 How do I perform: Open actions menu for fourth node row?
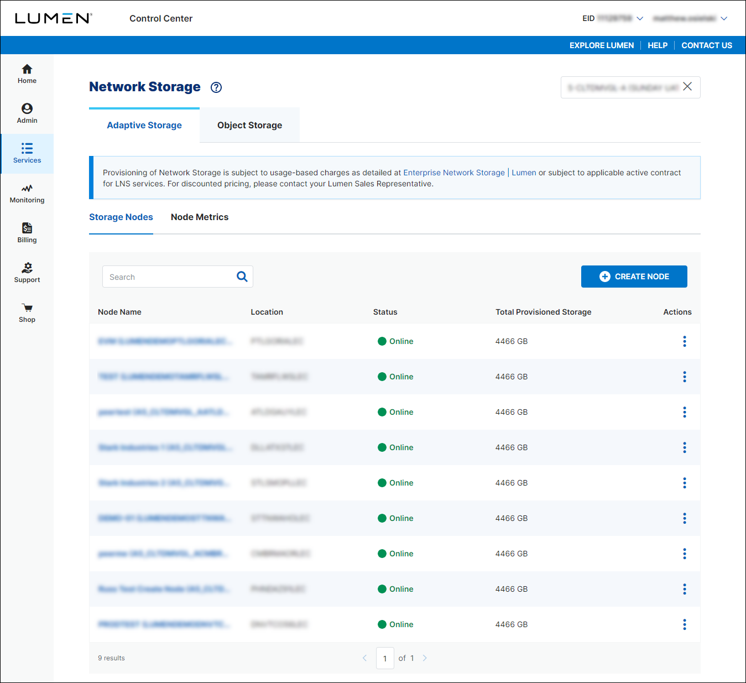pos(685,447)
